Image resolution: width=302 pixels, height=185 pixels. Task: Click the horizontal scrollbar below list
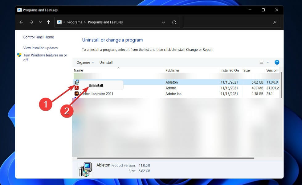166,158
